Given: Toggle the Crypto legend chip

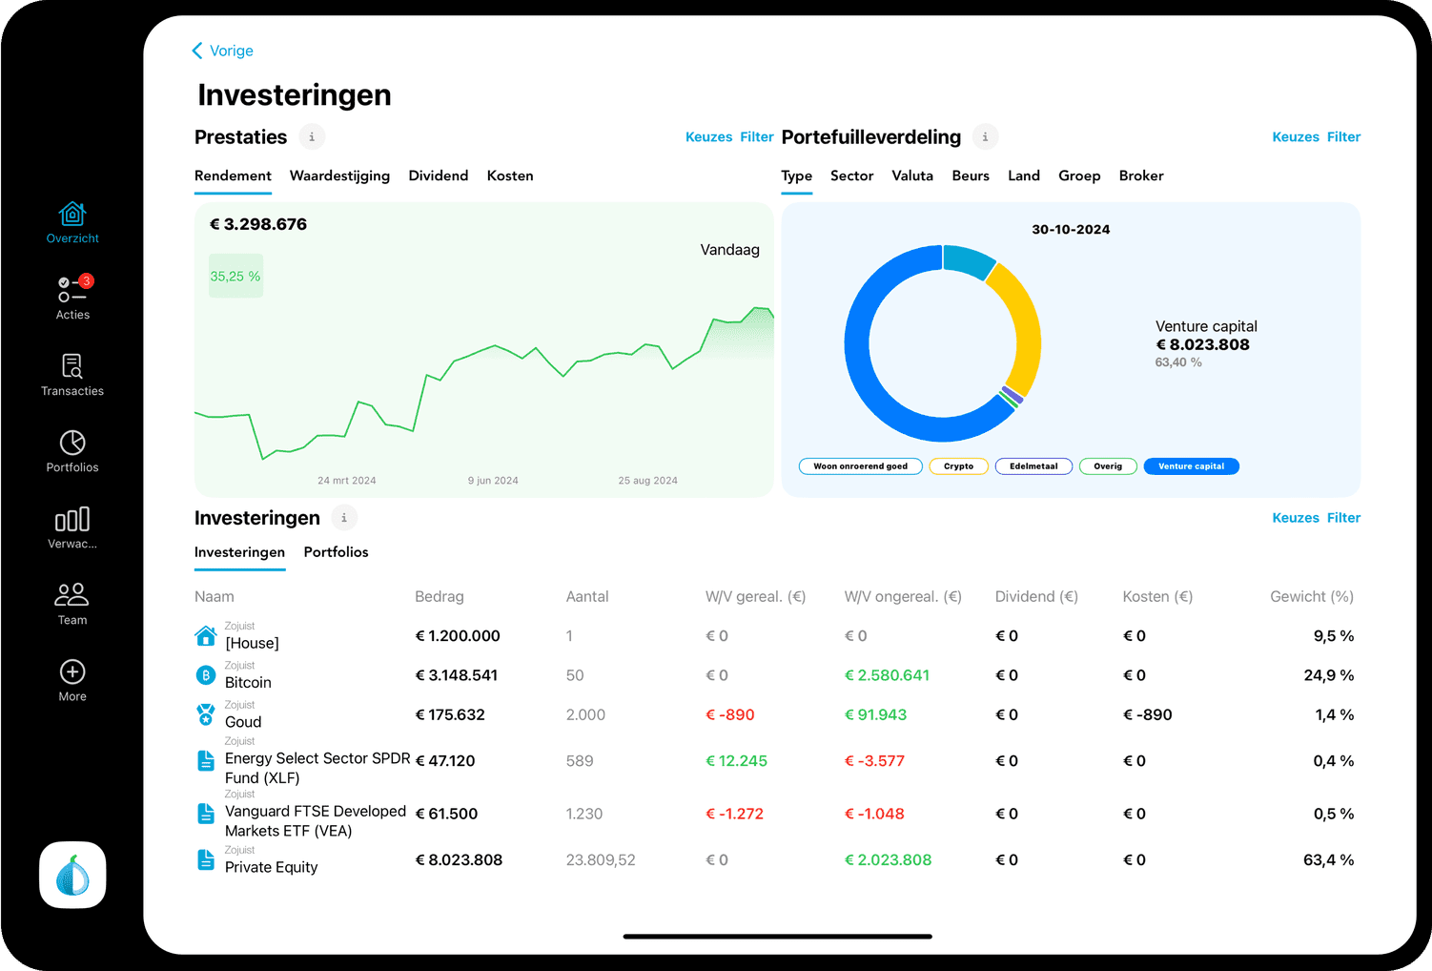Looking at the screenshot, I should (x=958, y=466).
